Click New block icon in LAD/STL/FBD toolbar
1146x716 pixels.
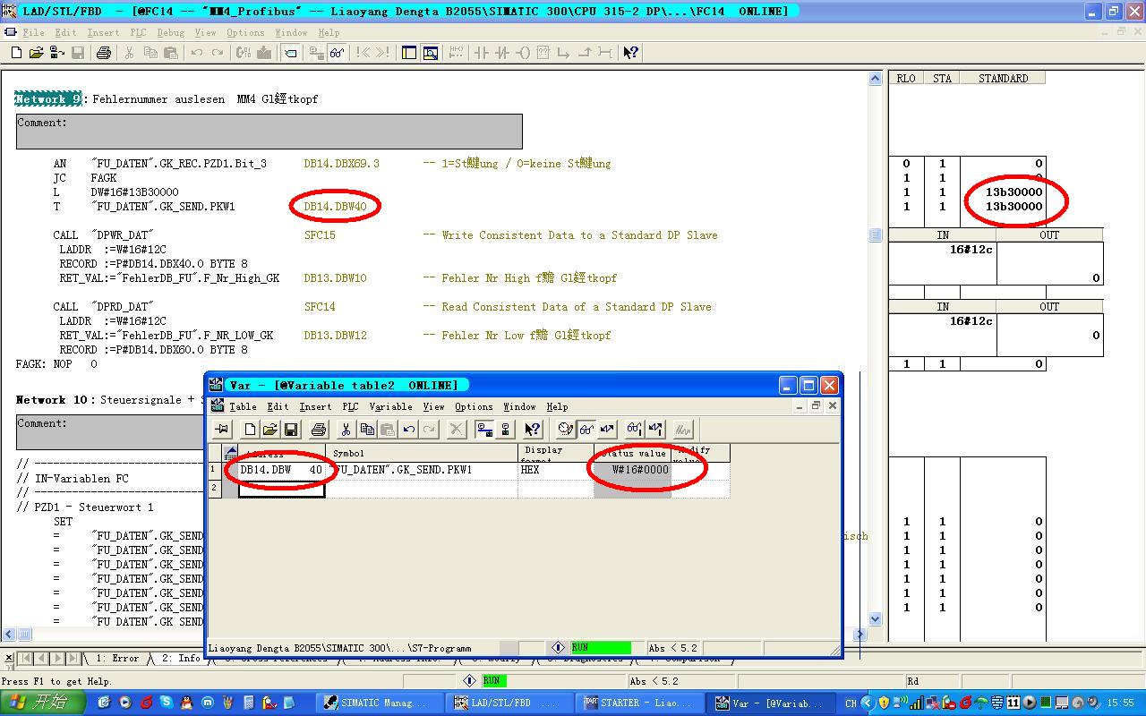coord(17,53)
